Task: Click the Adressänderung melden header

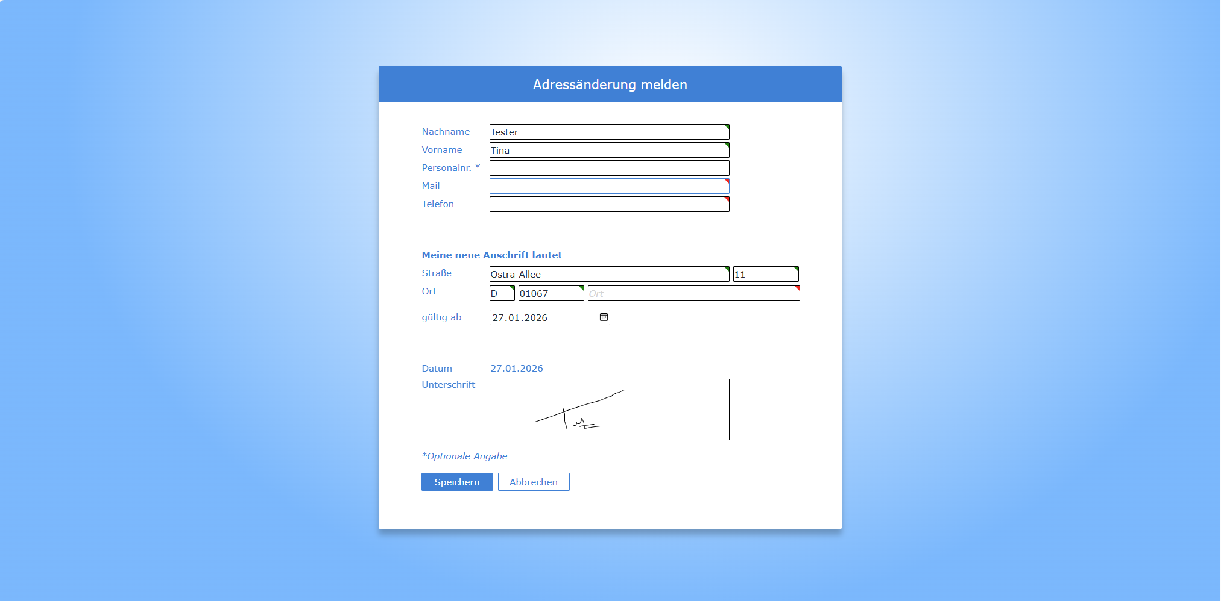Action: [x=610, y=84]
